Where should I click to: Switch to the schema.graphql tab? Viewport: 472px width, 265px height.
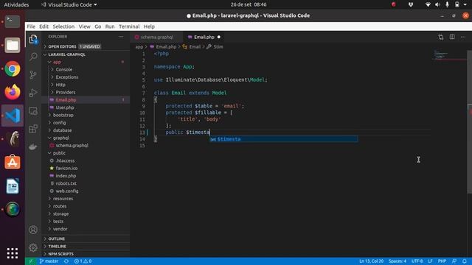coord(156,37)
